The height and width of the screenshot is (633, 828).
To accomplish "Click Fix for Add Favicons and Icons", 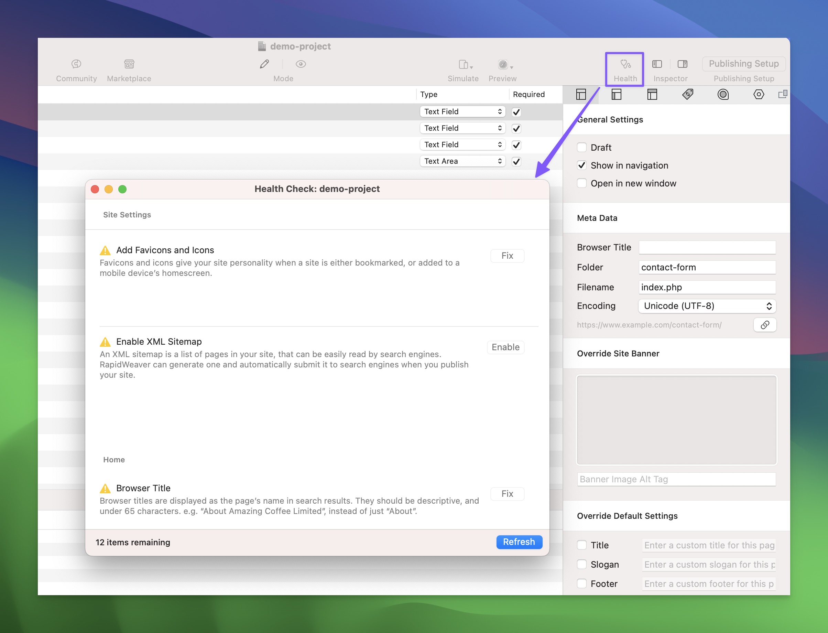I will coord(507,256).
